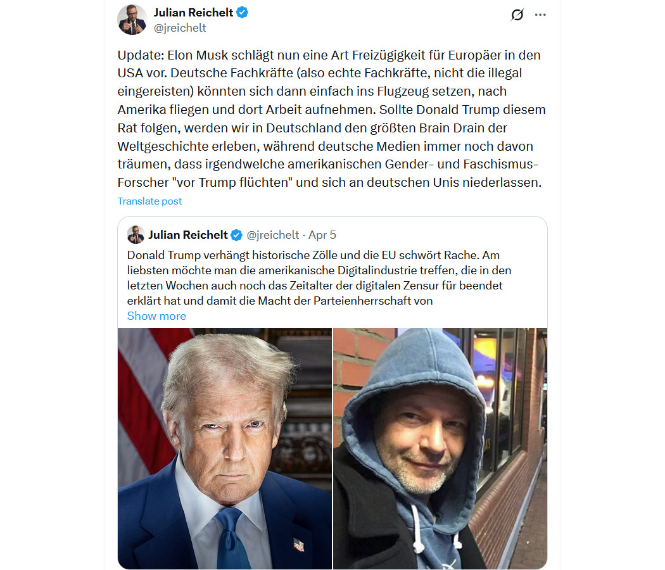
Task: Click verified badge in the quoted post header
Action: (236, 235)
